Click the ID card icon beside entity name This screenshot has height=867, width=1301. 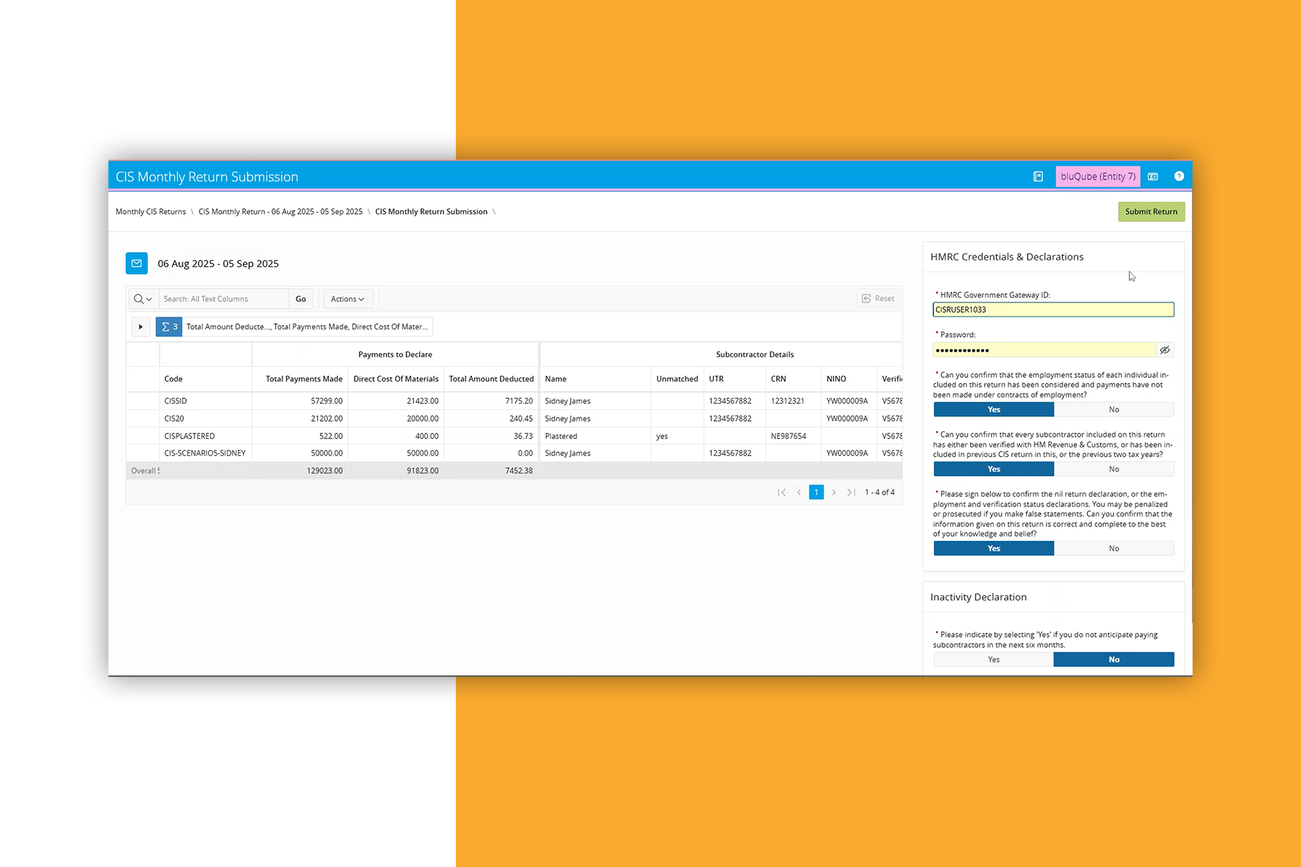click(1153, 176)
